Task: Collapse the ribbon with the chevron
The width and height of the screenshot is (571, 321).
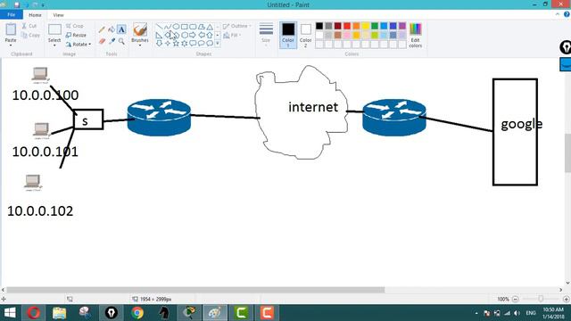Action: pos(558,14)
